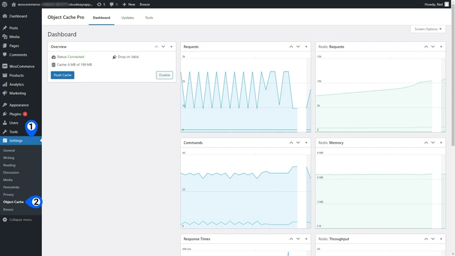Open the Screen Options dropdown
455x256 pixels.
(428, 29)
